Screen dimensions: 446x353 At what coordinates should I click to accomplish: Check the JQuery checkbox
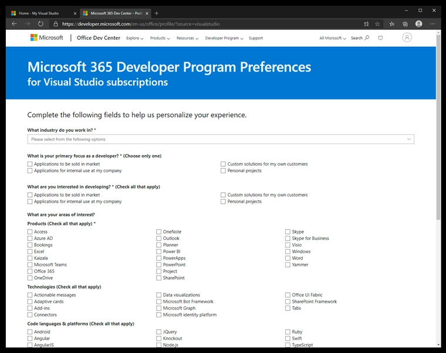(158, 332)
